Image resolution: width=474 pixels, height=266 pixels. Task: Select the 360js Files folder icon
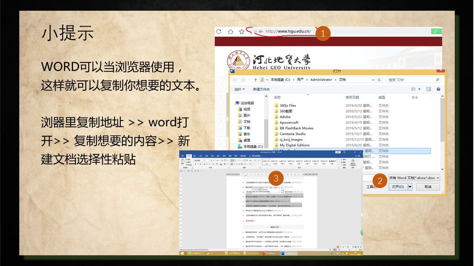click(276, 105)
